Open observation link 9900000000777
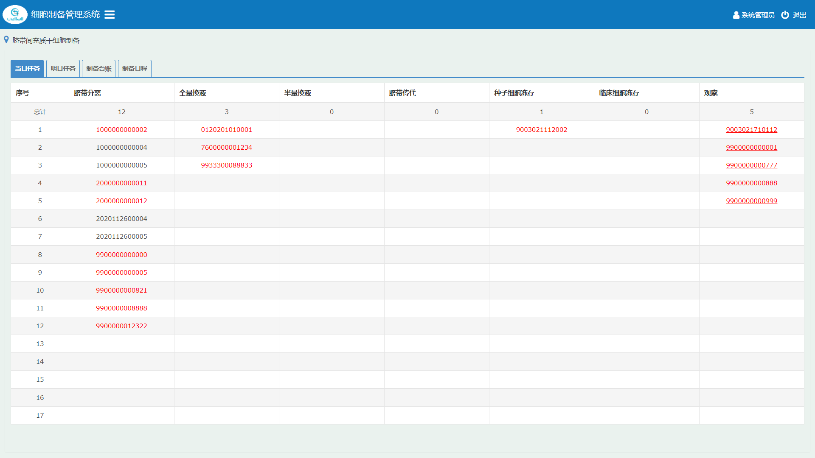 [x=751, y=165]
